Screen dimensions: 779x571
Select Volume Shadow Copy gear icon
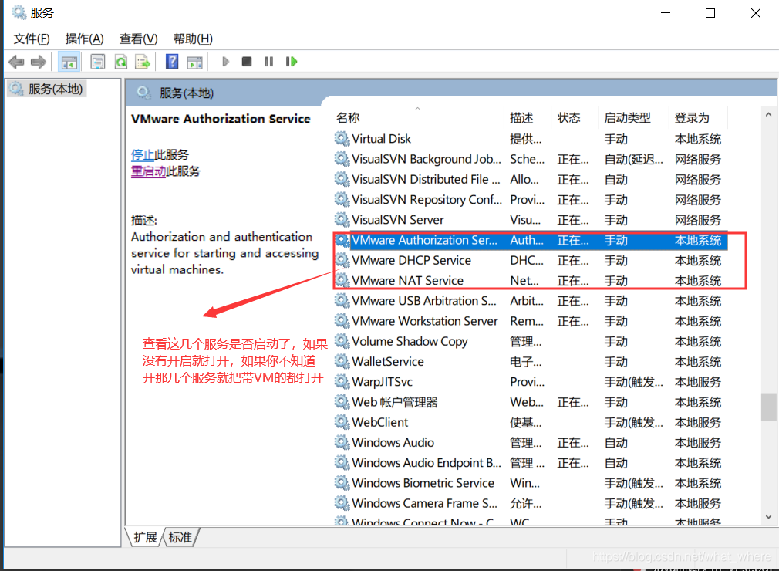[342, 341]
